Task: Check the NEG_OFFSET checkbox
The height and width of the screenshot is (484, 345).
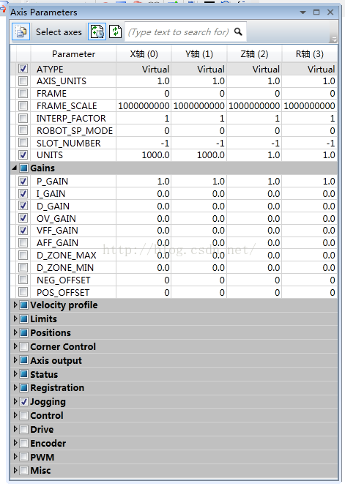Action: pyautogui.click(x=23, y=280)
